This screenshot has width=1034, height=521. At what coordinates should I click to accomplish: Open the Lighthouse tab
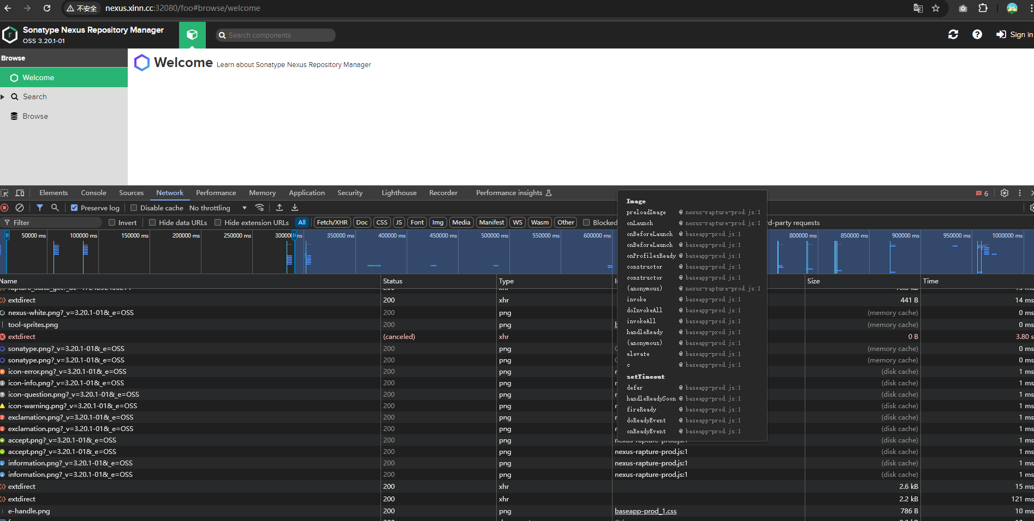[399, 193]
